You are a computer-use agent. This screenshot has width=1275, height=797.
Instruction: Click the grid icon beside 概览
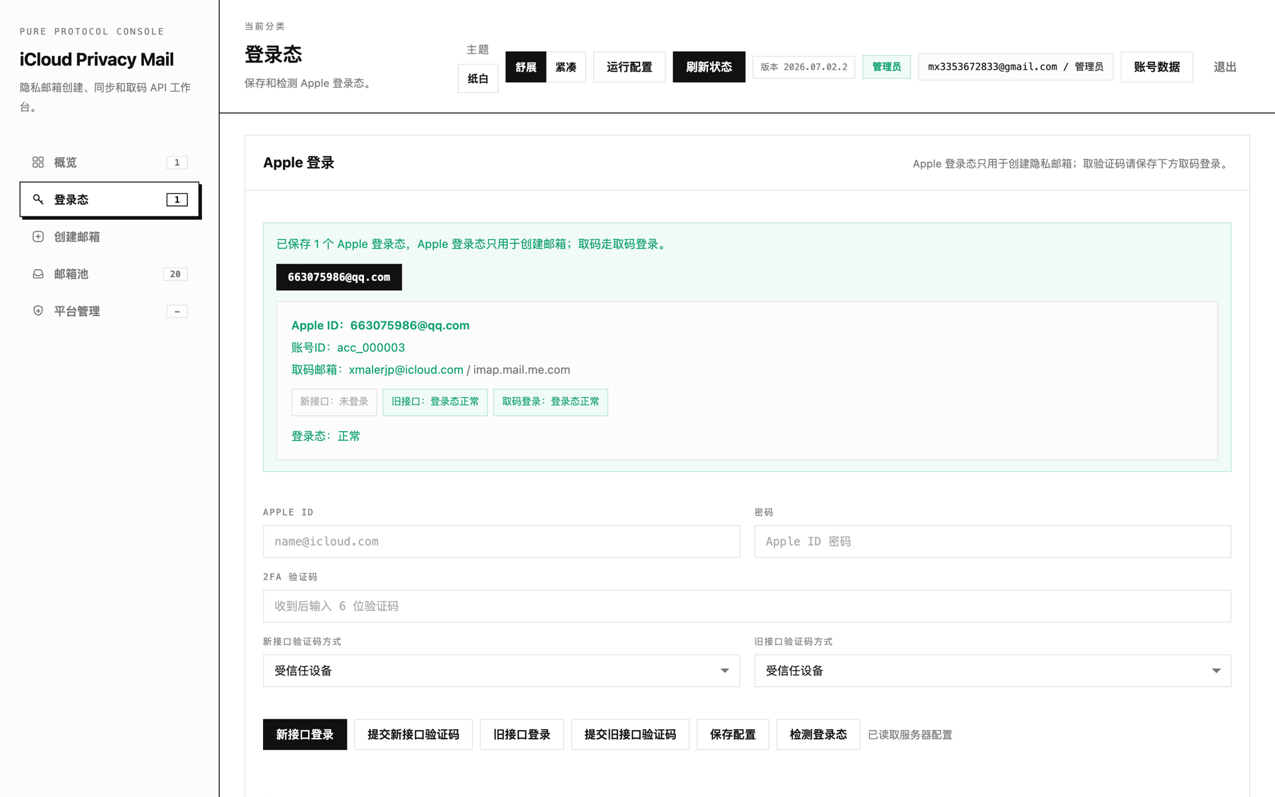[x=38, y=162]
